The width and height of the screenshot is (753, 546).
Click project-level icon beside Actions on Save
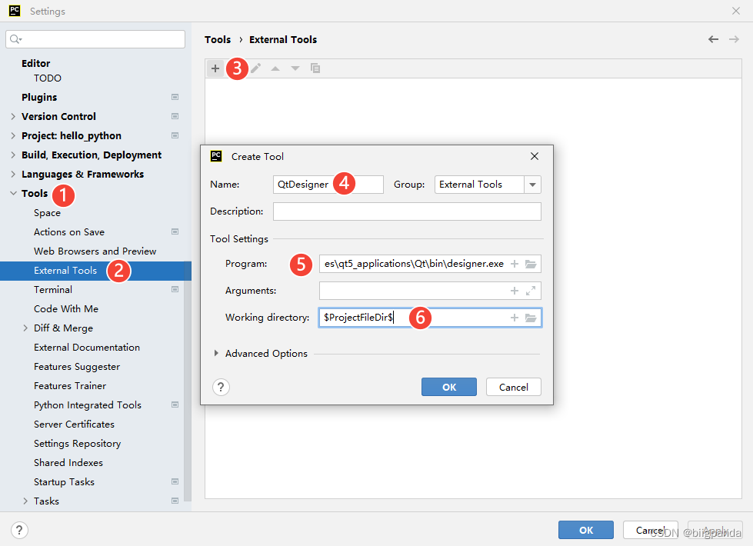click(175, 231)
